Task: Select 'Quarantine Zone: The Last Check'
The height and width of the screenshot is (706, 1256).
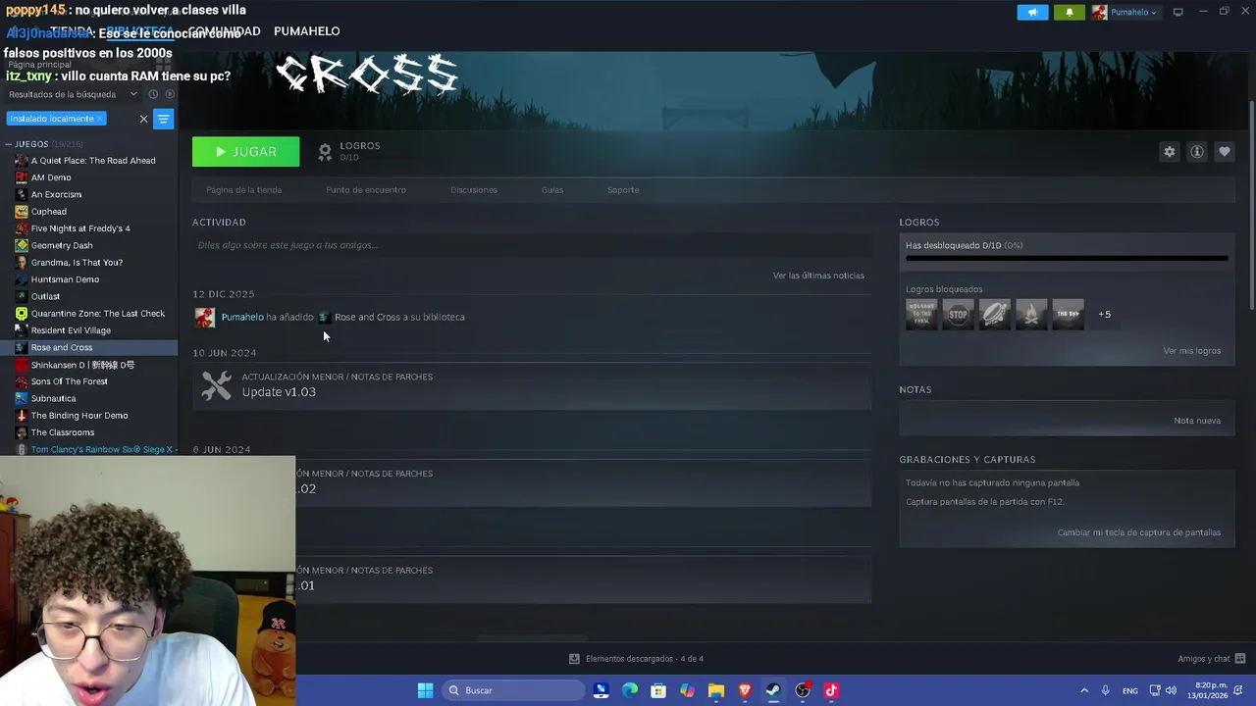Action: 97,314
